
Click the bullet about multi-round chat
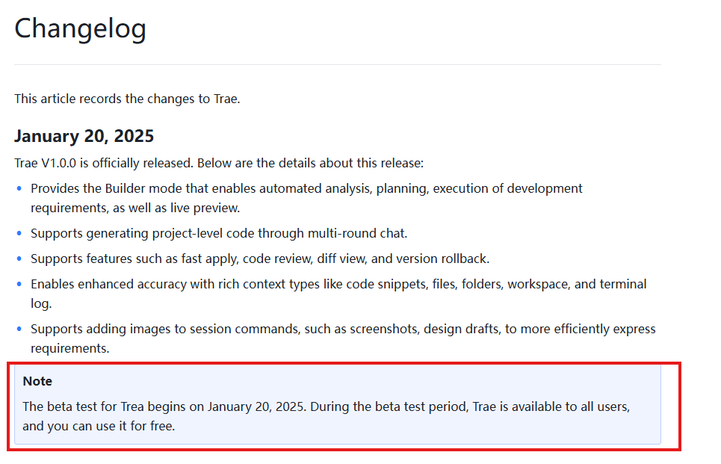coord(219,234)
